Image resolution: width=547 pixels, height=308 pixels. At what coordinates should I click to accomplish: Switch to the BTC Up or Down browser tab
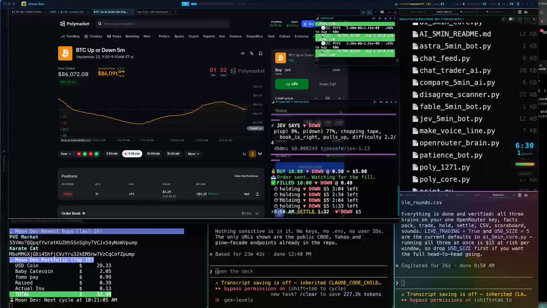[111, 12]
